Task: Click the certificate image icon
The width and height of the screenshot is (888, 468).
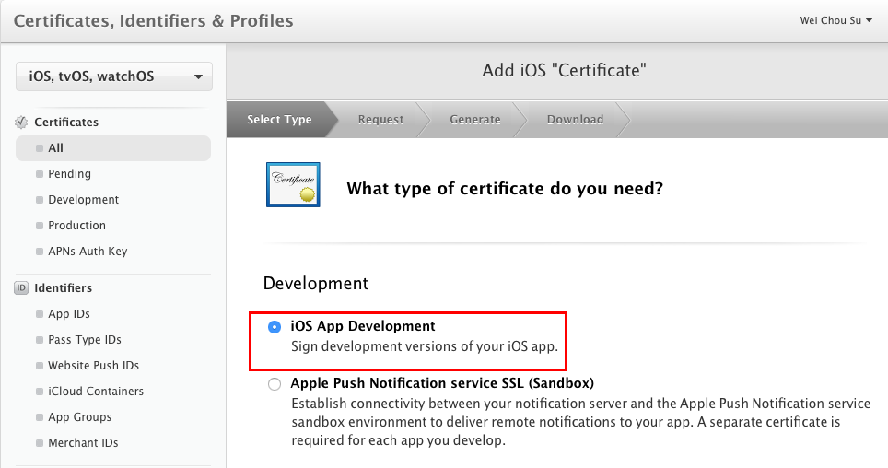Action: click(x=293, y=185)
